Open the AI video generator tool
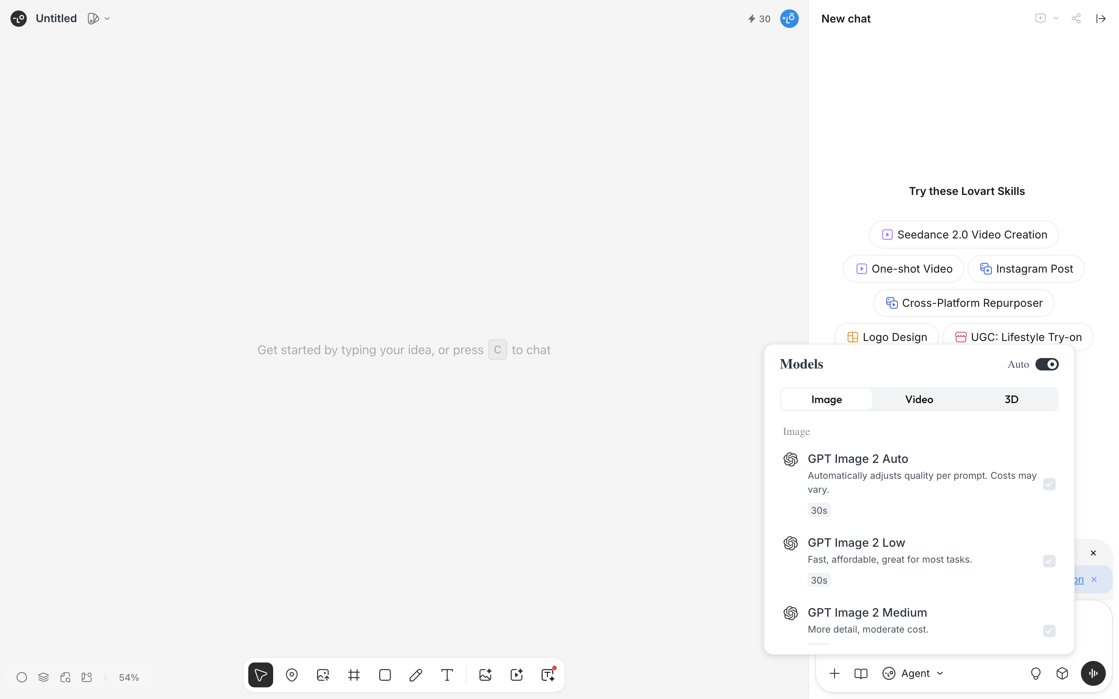This screenshot has height=699, width=1119. 516,675
